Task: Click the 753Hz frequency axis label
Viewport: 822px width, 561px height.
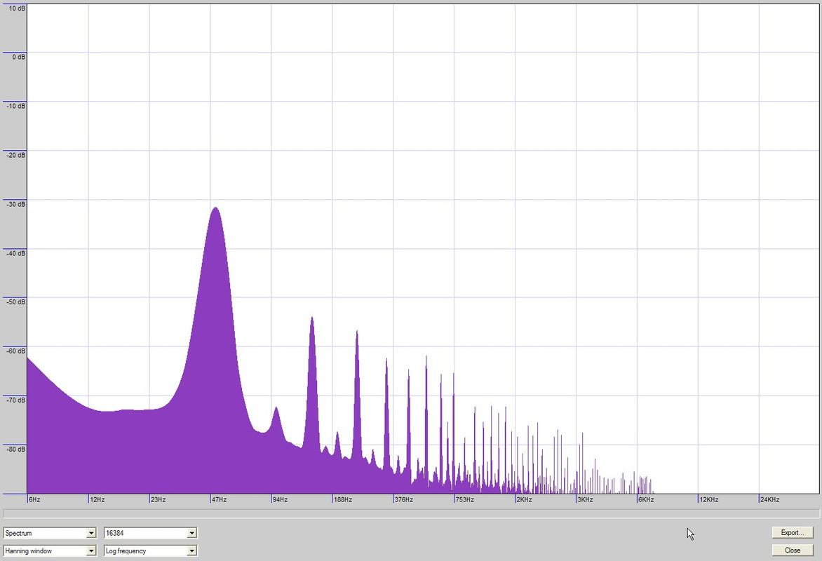Action: 464,500
